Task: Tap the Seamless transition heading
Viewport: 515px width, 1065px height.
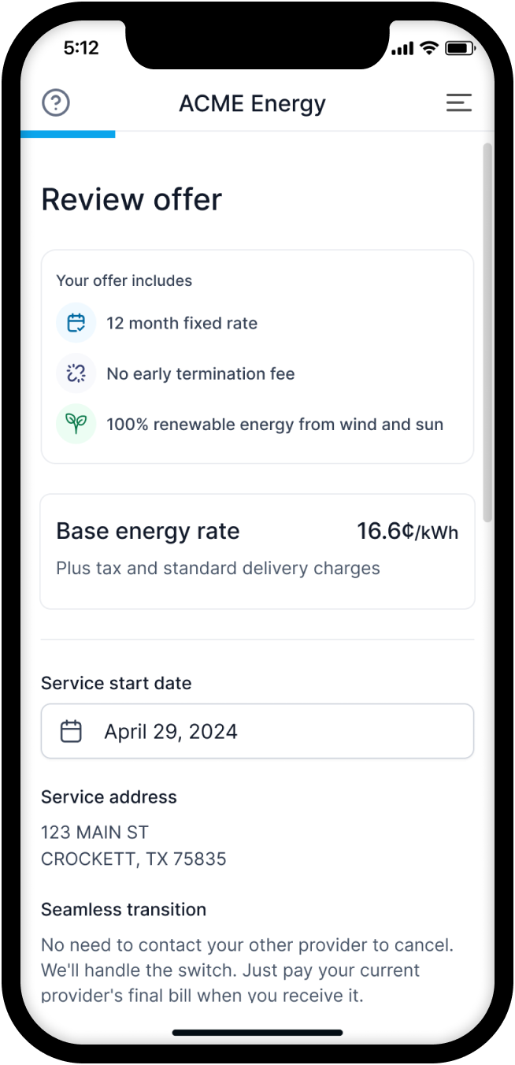Action: click(x=124, y=909)
